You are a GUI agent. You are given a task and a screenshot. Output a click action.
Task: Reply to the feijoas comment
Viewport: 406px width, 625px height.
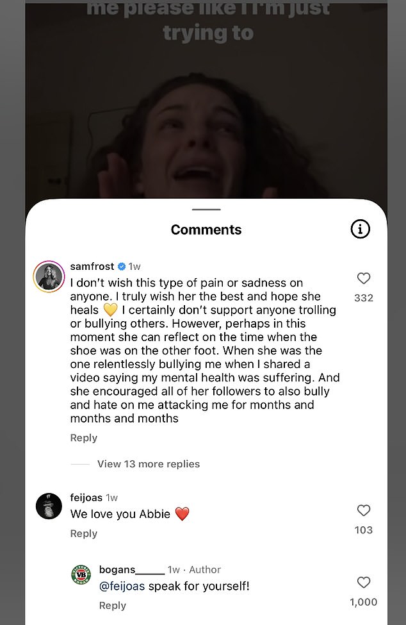click(83, 533)
